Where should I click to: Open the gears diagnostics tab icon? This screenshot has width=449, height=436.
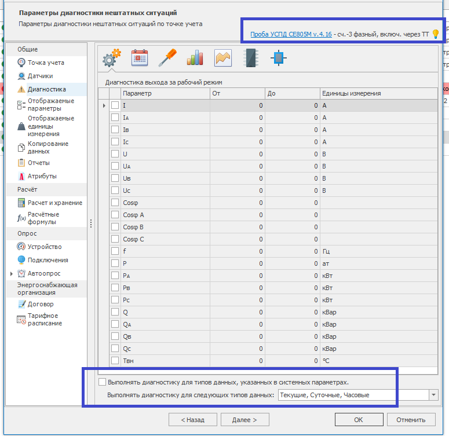click(x=111, y=58)
